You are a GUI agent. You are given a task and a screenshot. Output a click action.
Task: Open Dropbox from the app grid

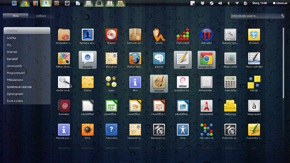tap(254, 36)
